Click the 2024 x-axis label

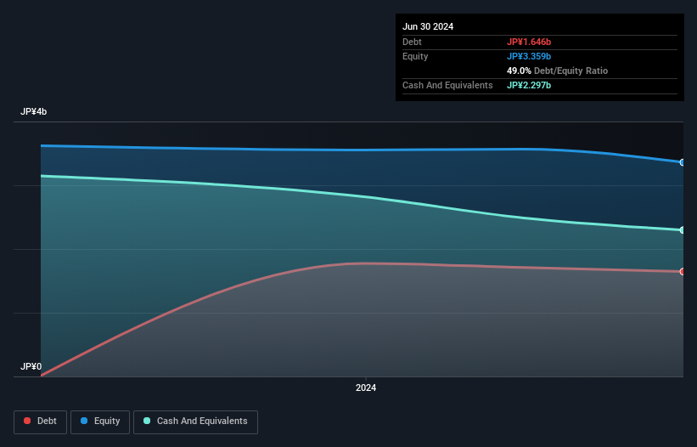[366, 388]
